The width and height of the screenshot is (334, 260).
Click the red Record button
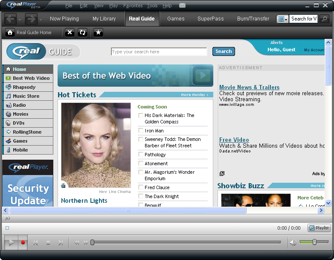[23, 242]
